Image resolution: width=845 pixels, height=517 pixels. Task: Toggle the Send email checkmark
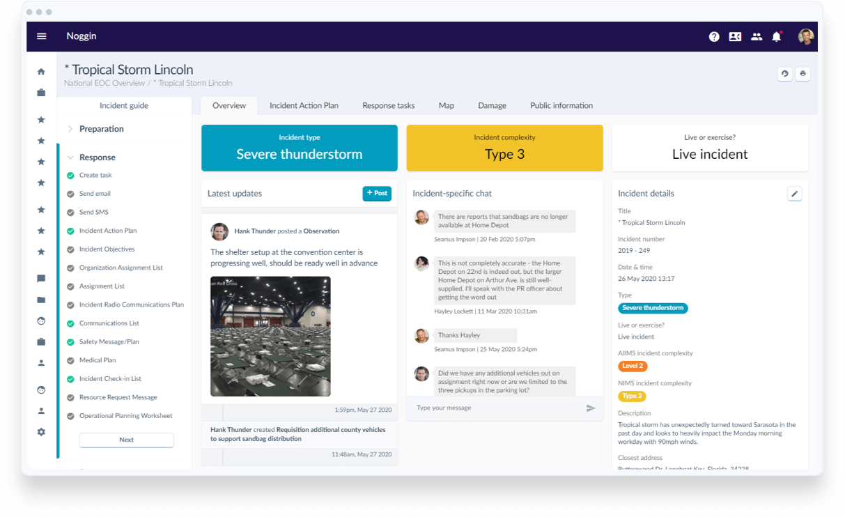coord(70,194)
